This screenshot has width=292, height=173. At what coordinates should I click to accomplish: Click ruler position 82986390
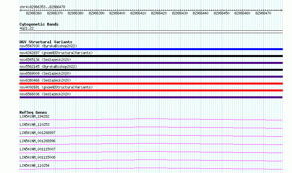tap(96, 13)
